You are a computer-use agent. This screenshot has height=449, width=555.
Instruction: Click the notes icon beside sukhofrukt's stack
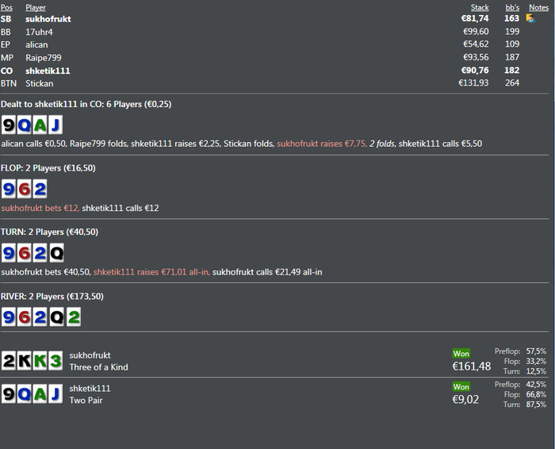(530, 18)
